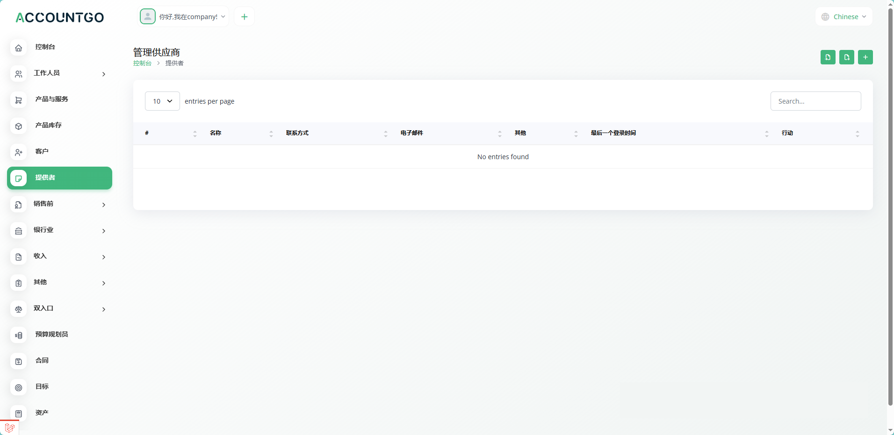Screen dimensions: 894x435
Task: Click the target icon for 目标
Action: [19, 387]
